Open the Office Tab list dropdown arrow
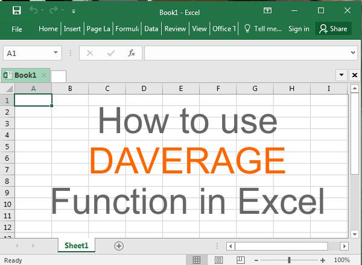Viewport: 362px width, 265px height. (341, 75)
